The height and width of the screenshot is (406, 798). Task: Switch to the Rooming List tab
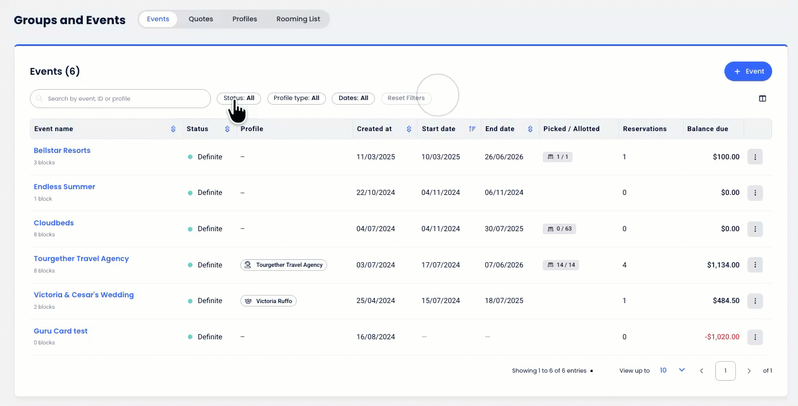tap(298, 19)
